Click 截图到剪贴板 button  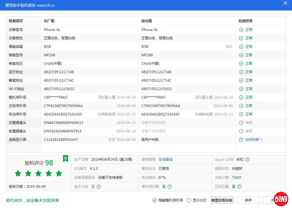[222, 200]
